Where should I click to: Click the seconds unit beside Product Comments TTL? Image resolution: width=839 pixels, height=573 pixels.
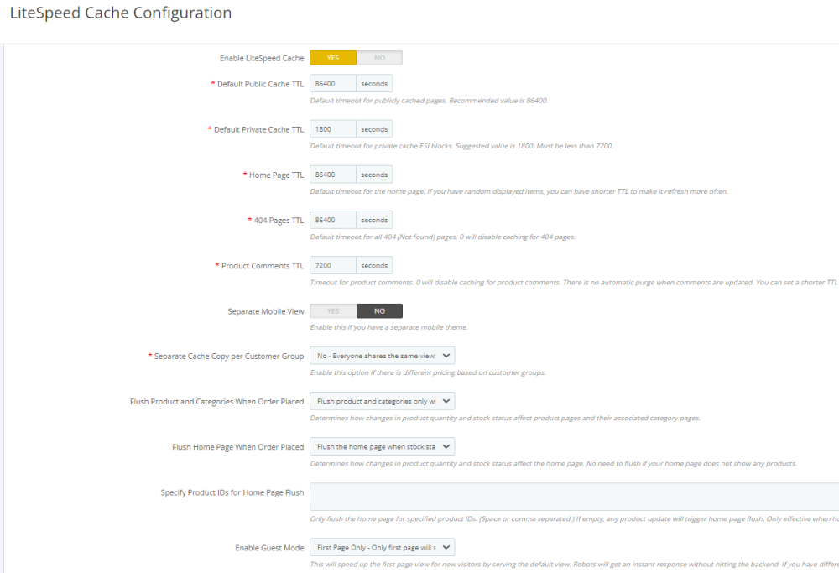coord(374,266)
